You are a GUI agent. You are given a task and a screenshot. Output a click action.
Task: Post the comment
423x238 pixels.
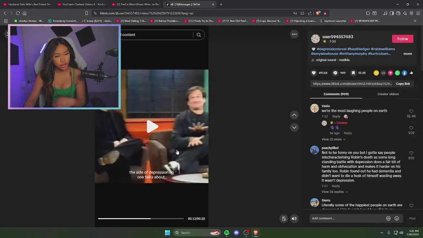click(x=412, y=218)
